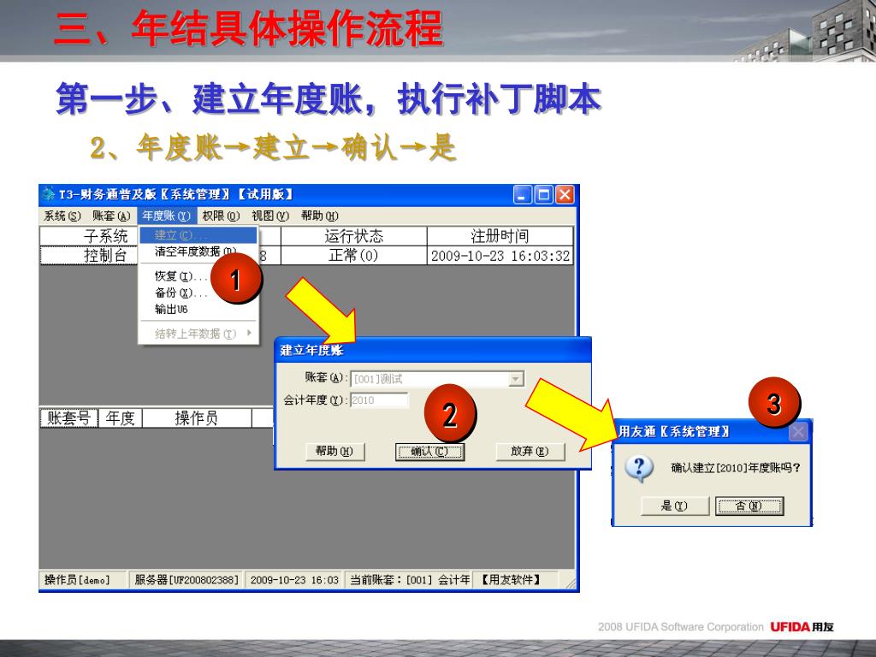Screen dimensions: 876x657
Task: Click 帮助(H) button in 建立年度账 dialog
Action: click(334, 452)
